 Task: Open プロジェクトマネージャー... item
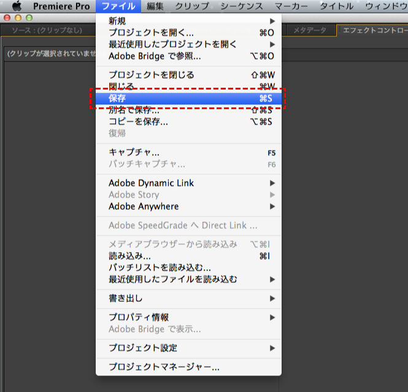[188, 367]
